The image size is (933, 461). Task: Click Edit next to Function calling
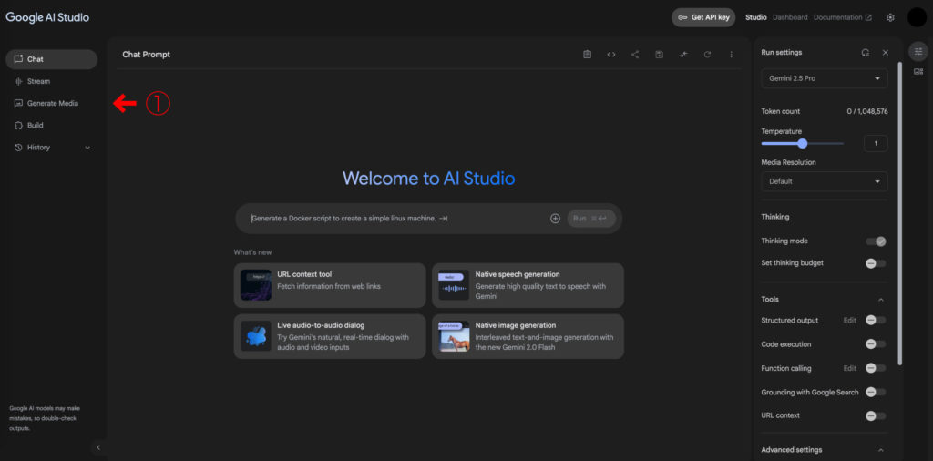850,368
